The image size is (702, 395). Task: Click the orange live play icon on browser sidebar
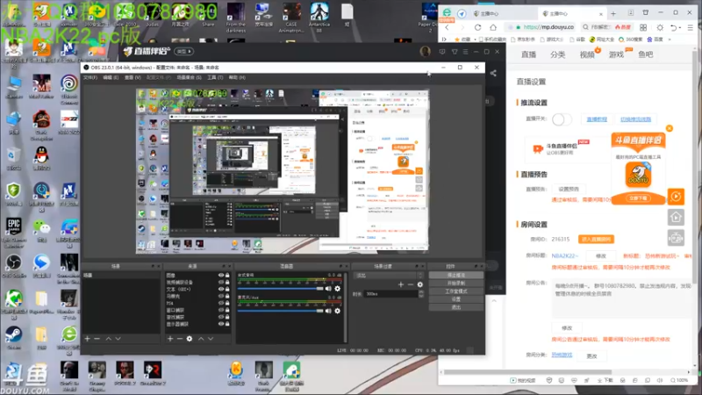pos(676,196)
